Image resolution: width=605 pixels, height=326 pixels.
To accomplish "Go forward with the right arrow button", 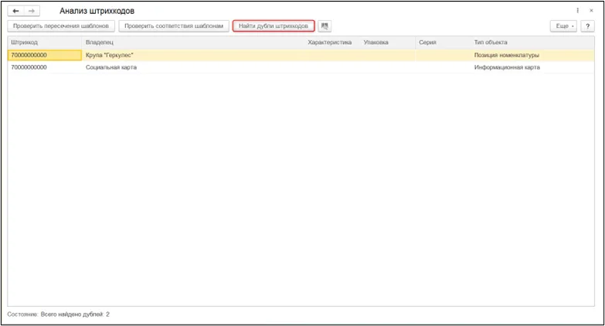I will pos(32,11).
